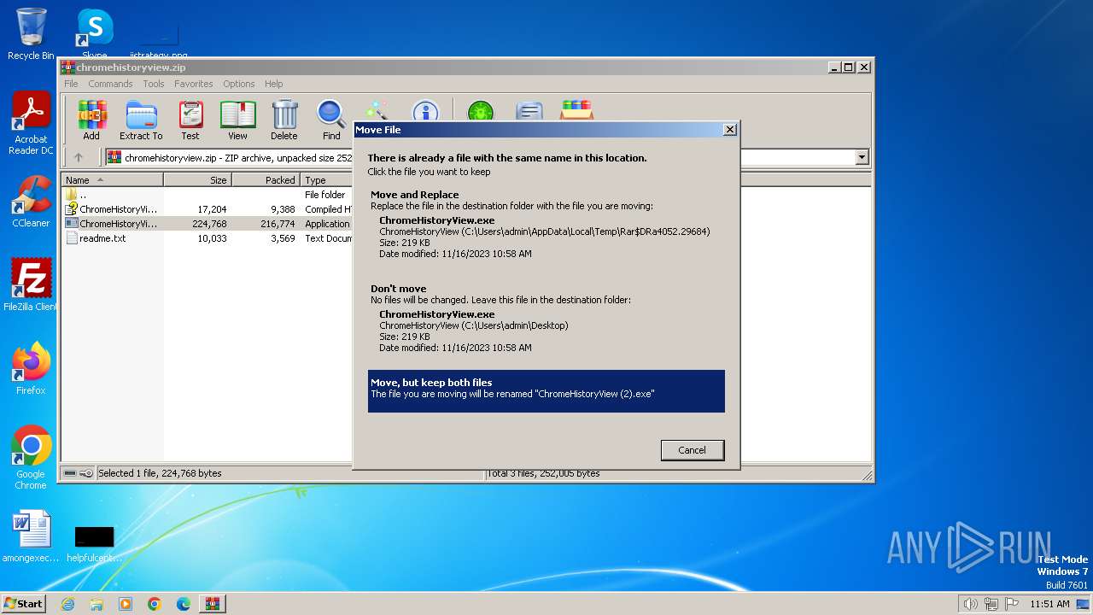This screenshot has height=615, width=1093.
Task: Click the green virus scan toolbar icon
Action: pos(481,112)
